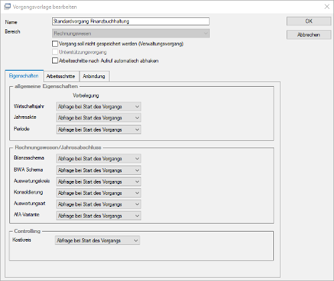Screen dimensions: 334x281
Task: Select the Eigenschaften tab
Action: [x=24, y=76]
